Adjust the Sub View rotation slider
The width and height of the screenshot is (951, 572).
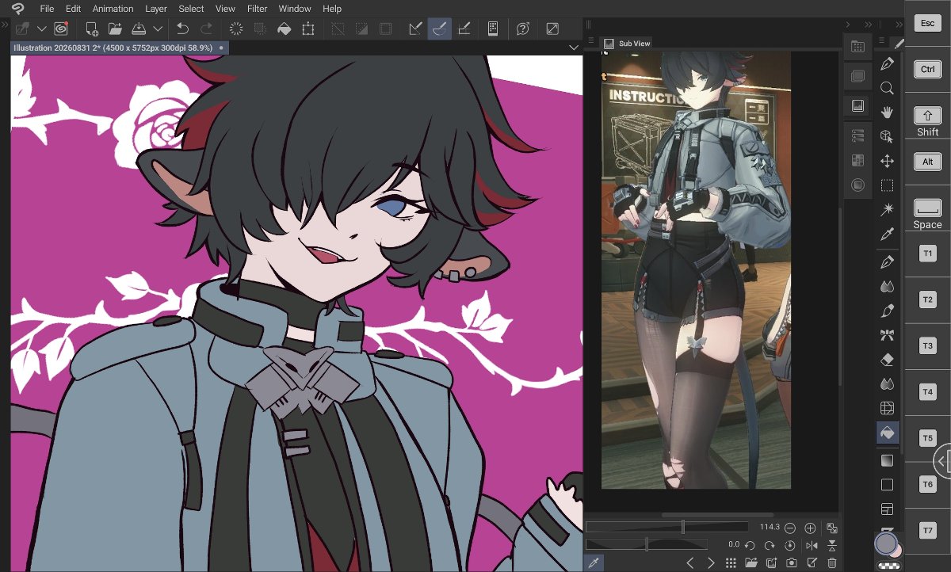tap(647, 544)
